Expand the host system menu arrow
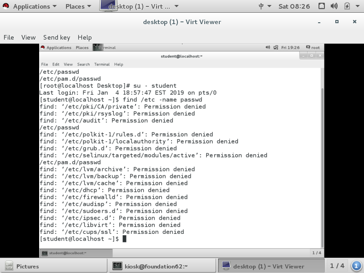The image size is (364, 273). (358, 6)
